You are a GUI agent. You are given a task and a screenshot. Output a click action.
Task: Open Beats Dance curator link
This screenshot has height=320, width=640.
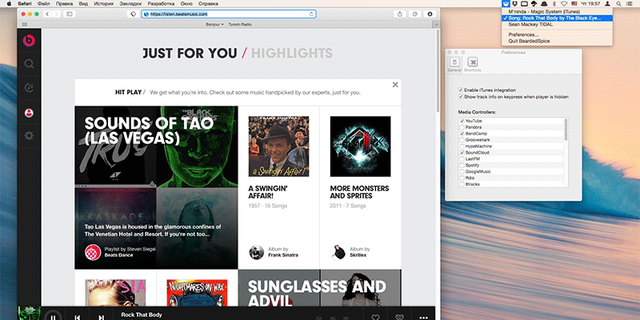pos(118,255)
